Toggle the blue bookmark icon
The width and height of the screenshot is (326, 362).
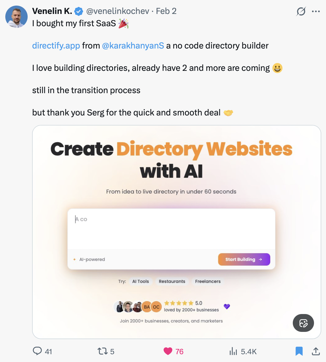(299, 351)
